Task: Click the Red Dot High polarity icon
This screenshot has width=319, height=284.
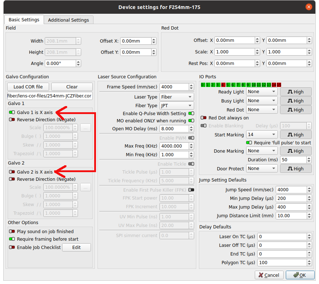Action: pyautogui.click(x=296, y=110)
